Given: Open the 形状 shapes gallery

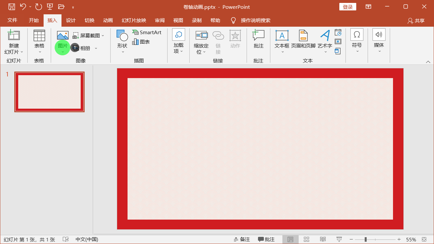Looking at the screenshot, I should pos(122,42).
